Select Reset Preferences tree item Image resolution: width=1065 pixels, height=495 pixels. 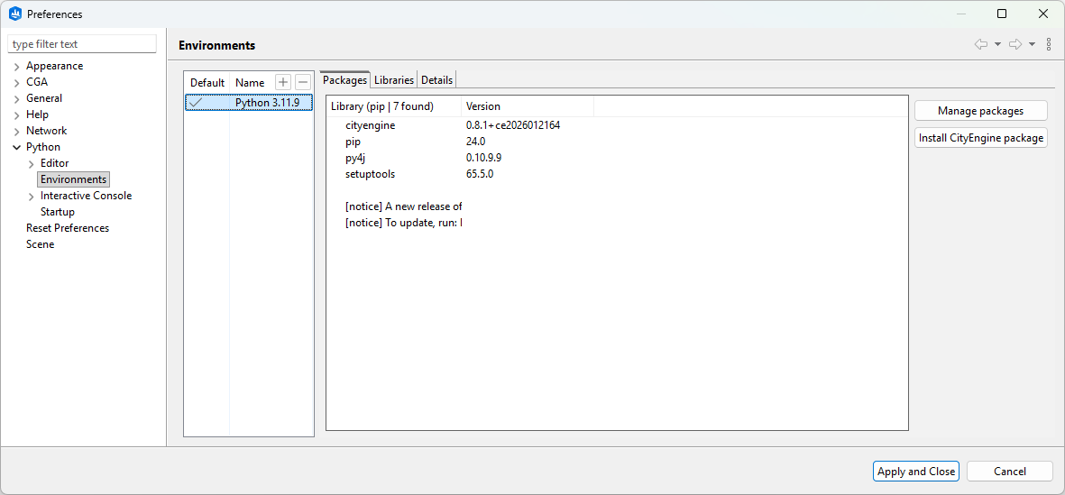[x=68, y=228]
